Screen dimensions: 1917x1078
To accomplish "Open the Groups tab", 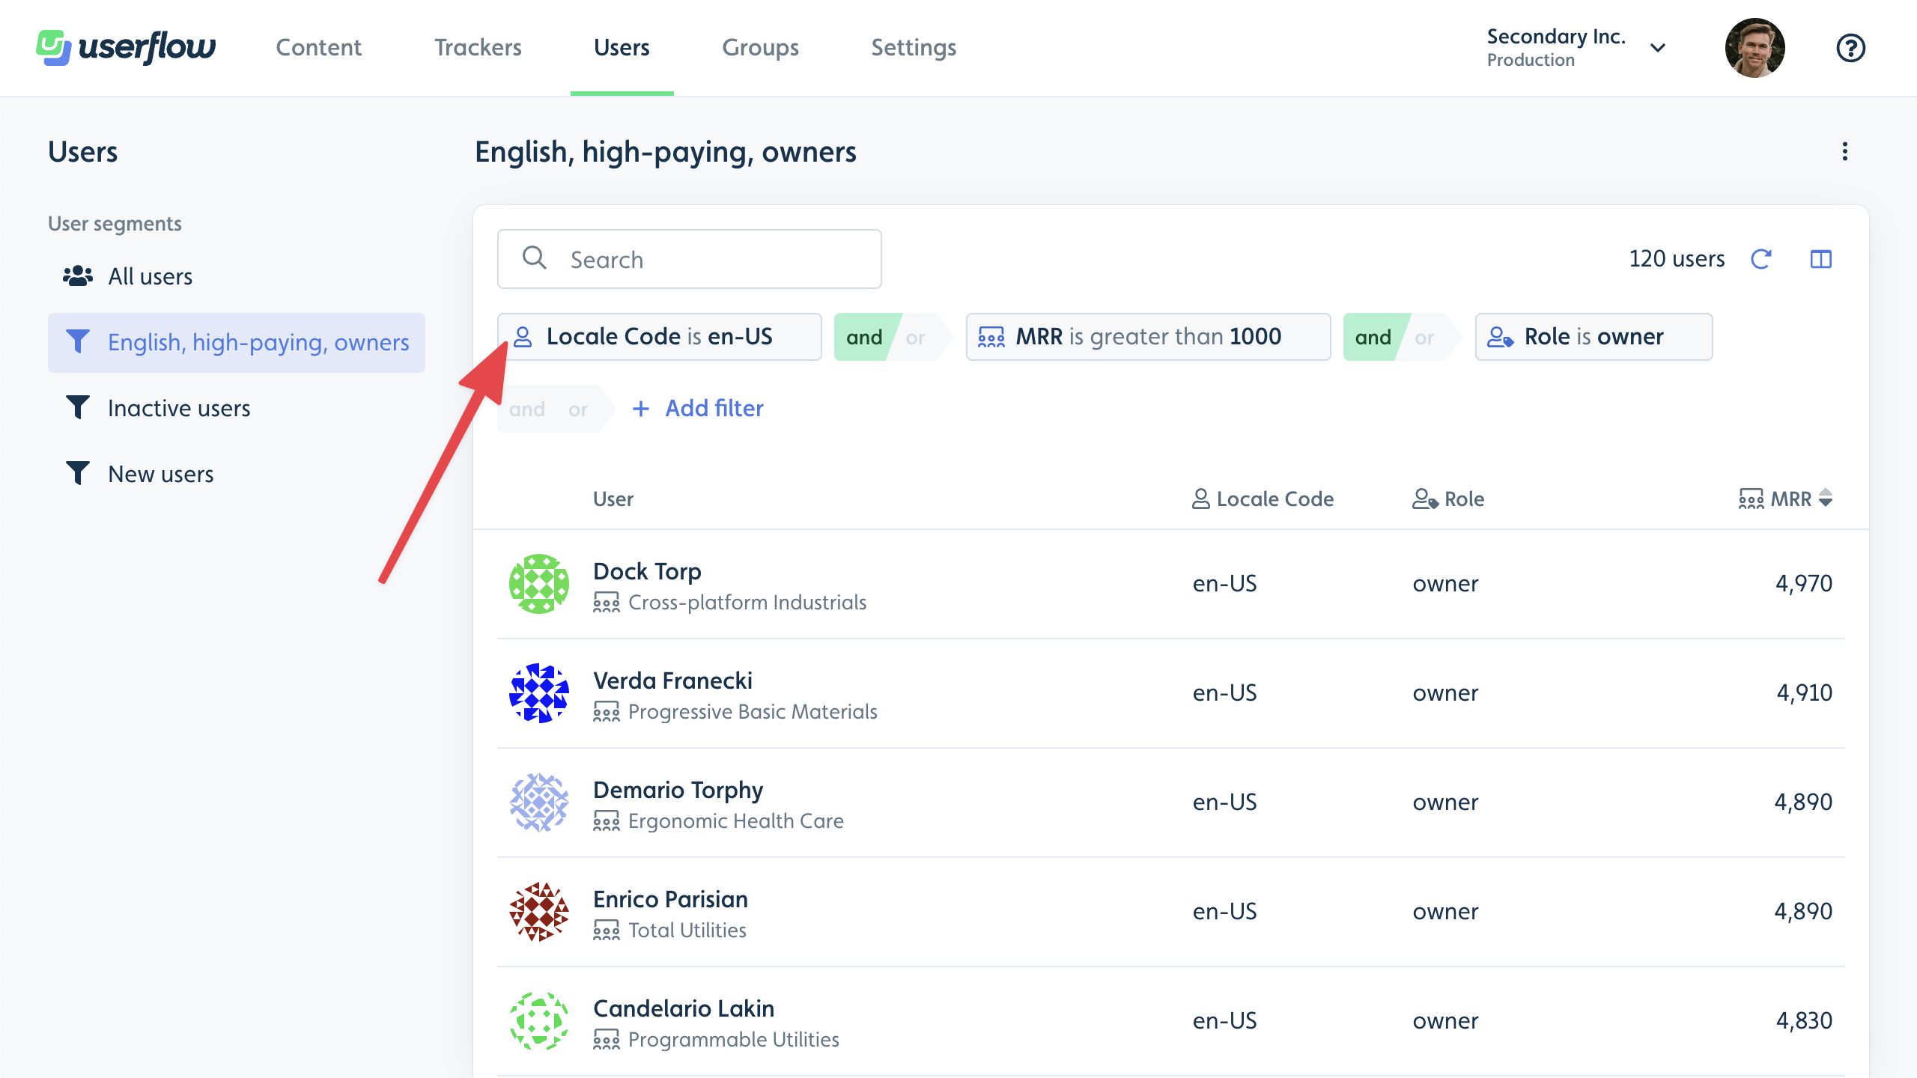I will pos(760,47).
